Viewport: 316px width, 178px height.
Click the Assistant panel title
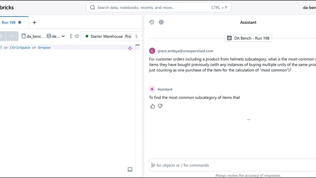point(248,22)
